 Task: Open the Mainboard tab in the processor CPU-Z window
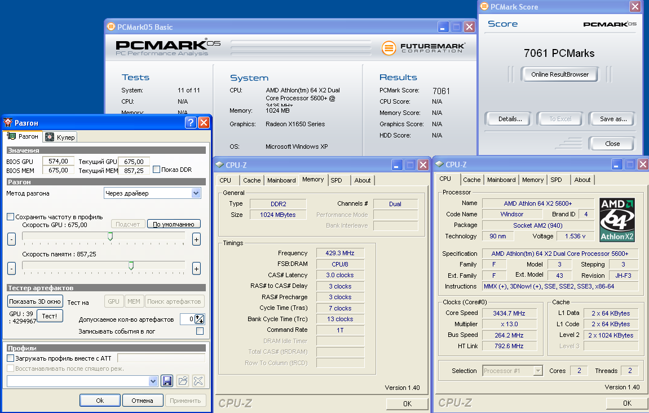point(501,180)
